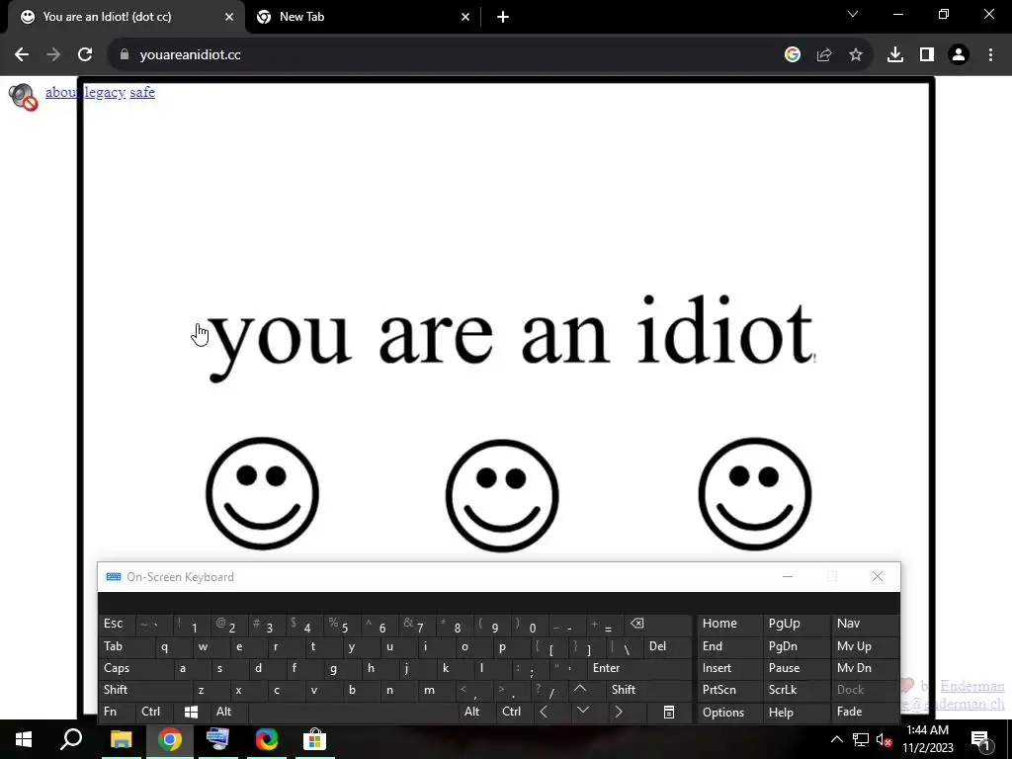
Task: Toggle Chrome side panel icon
Action: tap(927, 55)
